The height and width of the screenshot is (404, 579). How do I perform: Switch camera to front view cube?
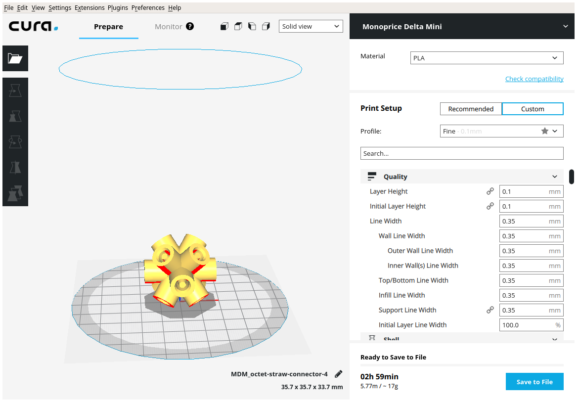tap(224, 27)
